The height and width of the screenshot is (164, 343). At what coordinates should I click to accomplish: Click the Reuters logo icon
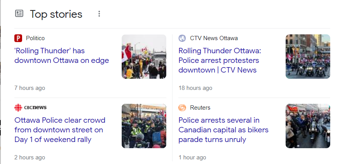pos(182,108)
